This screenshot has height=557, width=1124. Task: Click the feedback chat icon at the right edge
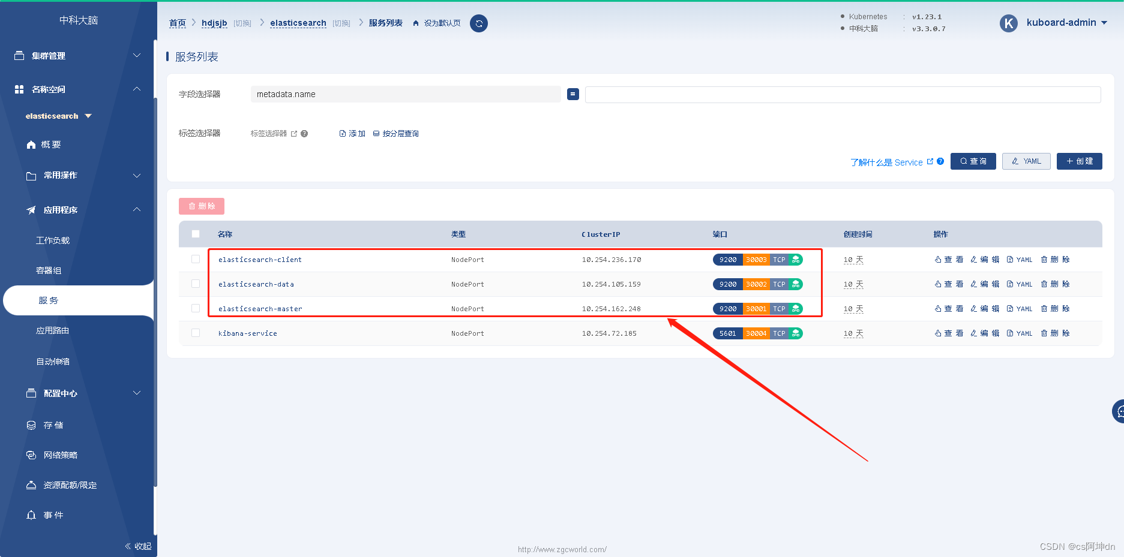point(1119,411)
